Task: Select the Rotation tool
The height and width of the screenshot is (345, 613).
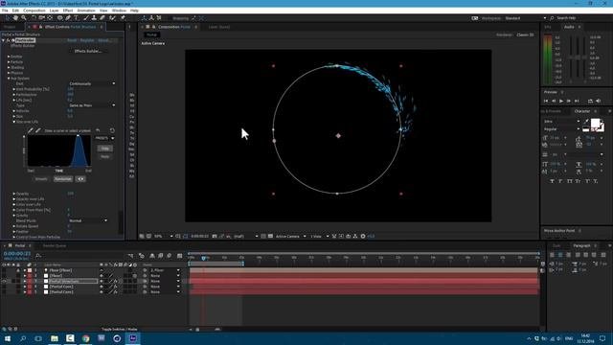Action: [34, 18]
